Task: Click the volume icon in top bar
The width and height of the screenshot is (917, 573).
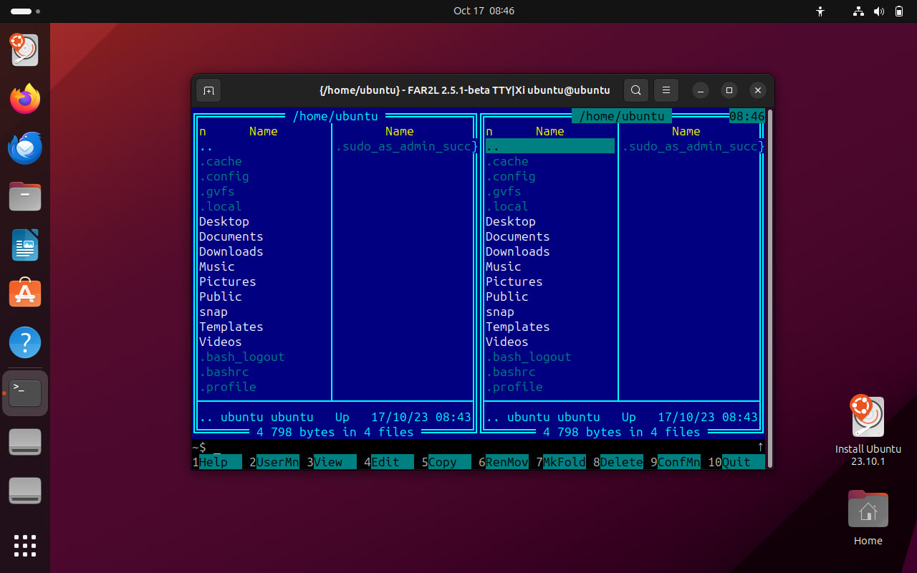Action: click(879, 11)
